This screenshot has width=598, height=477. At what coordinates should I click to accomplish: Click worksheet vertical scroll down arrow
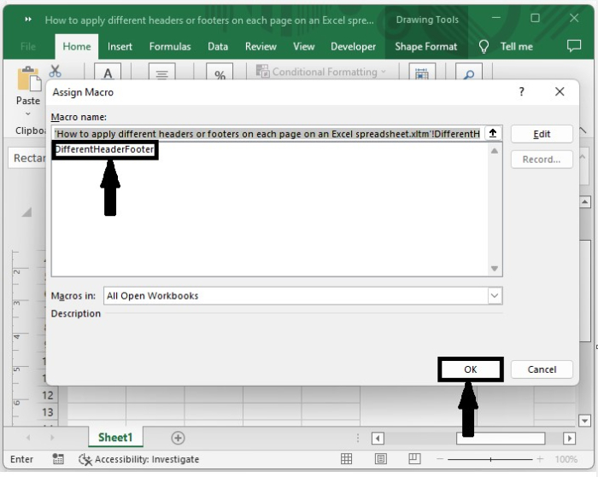584,421
